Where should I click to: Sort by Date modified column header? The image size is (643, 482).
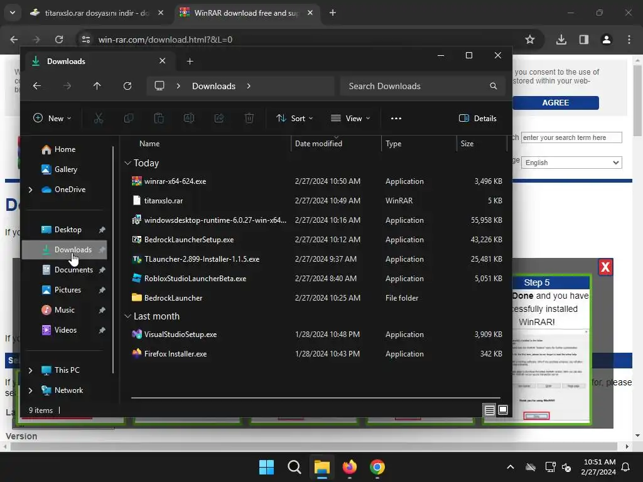click(x=318, y=144)
